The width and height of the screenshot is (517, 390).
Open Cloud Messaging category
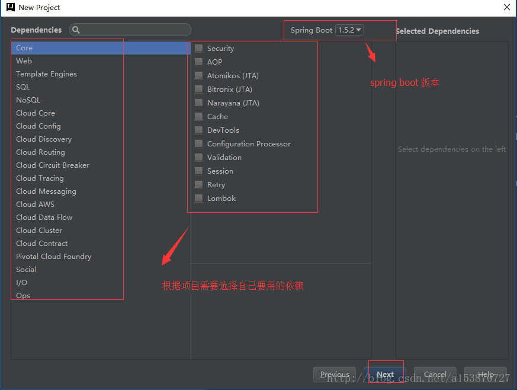[101, 191]
